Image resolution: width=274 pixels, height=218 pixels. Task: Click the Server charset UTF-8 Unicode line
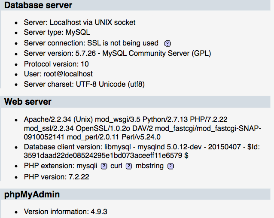84,84
